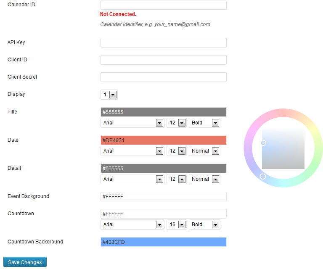Click the API Key input field
The image size is (323, 272).
click(x=163, y=42)
